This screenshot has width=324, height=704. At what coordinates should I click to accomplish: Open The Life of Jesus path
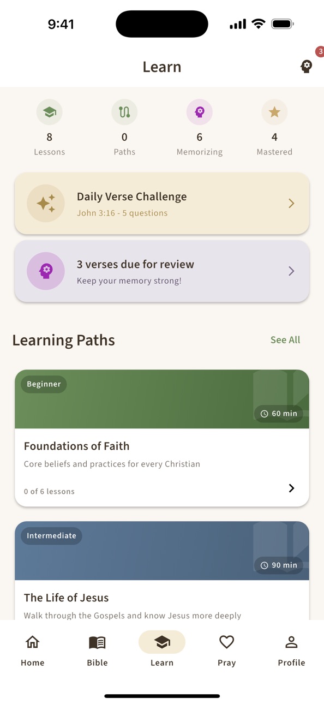[x=162, y=571]
